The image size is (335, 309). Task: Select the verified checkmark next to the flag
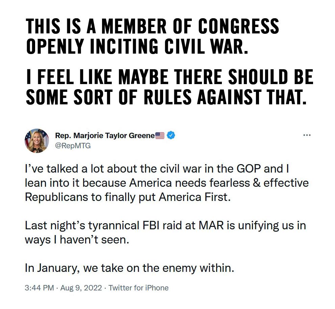pyautogui.click(x=170, y=134)
